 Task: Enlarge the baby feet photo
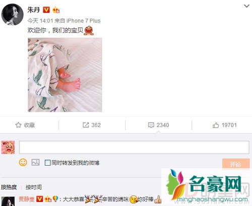click(x=65, y=75)
